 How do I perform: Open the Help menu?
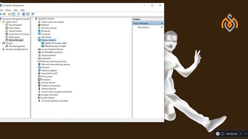(22, 10)
